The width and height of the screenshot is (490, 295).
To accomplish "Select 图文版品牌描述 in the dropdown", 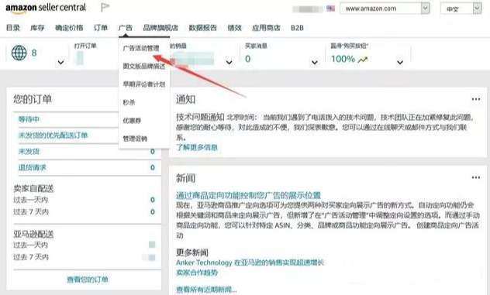I will [143, 66].
